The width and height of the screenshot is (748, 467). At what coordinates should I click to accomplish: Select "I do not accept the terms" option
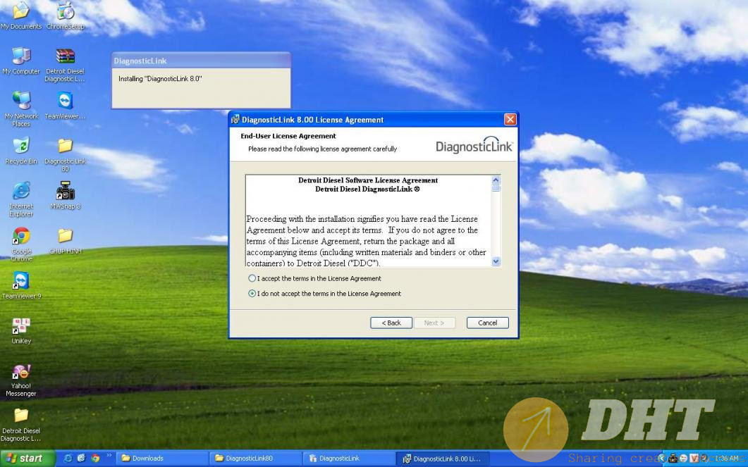click(252, 294)
